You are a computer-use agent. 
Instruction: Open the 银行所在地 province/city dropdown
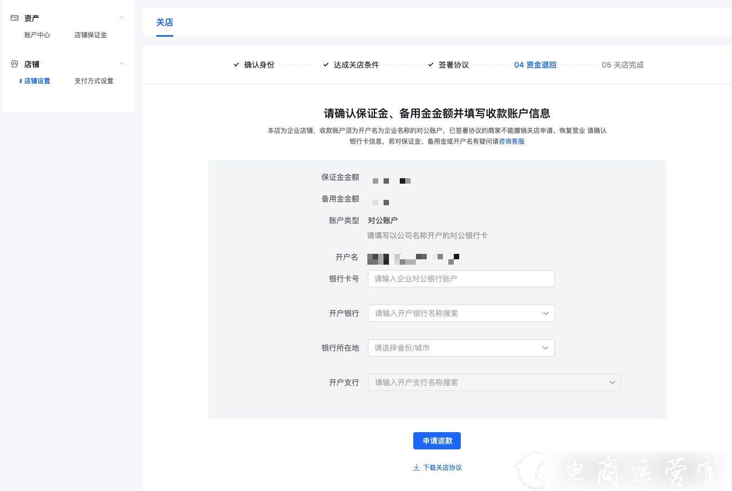coord(461,348)
